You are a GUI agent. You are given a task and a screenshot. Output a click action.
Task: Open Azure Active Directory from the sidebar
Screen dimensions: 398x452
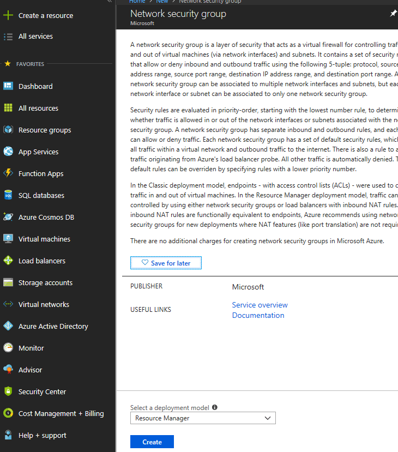pyautogui.click(x=53, y=326)
